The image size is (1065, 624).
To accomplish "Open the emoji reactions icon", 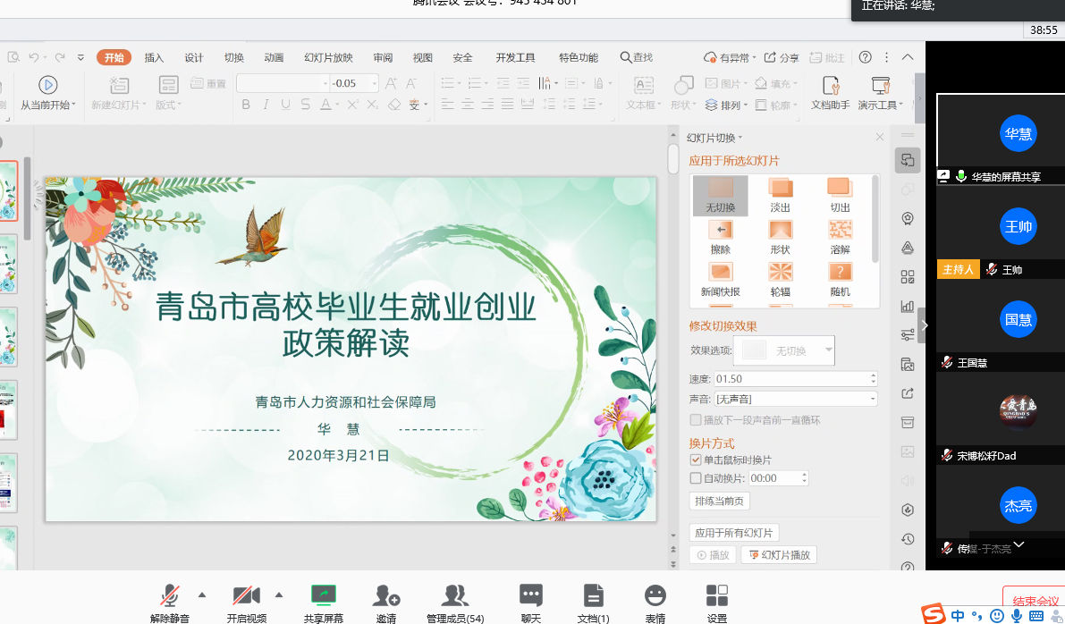I will tap(655, 595).
